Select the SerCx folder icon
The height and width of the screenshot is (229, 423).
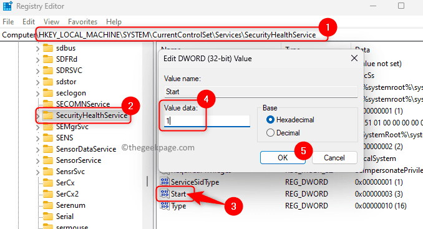(48, 183)
